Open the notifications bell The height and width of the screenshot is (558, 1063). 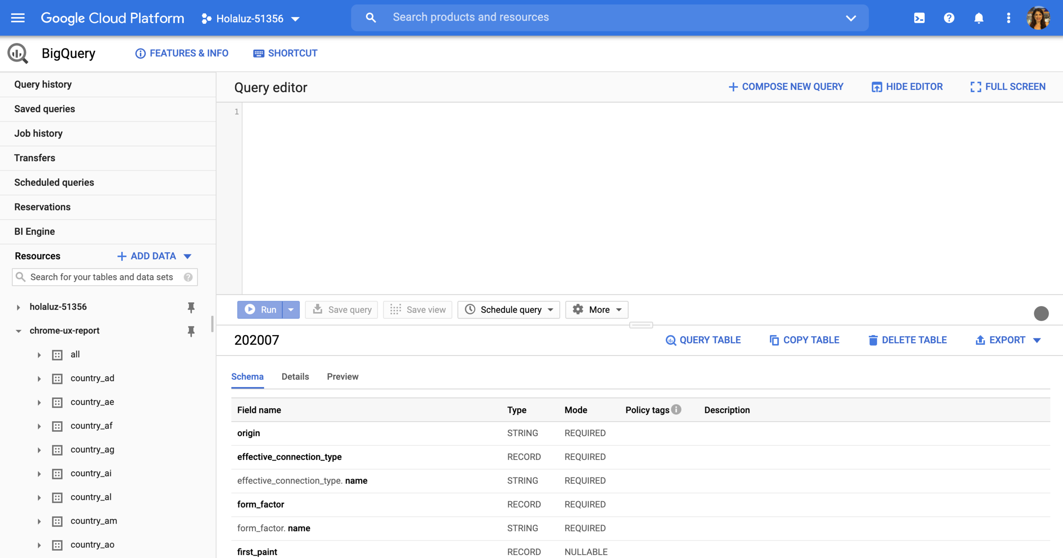(x=978, y=18)
